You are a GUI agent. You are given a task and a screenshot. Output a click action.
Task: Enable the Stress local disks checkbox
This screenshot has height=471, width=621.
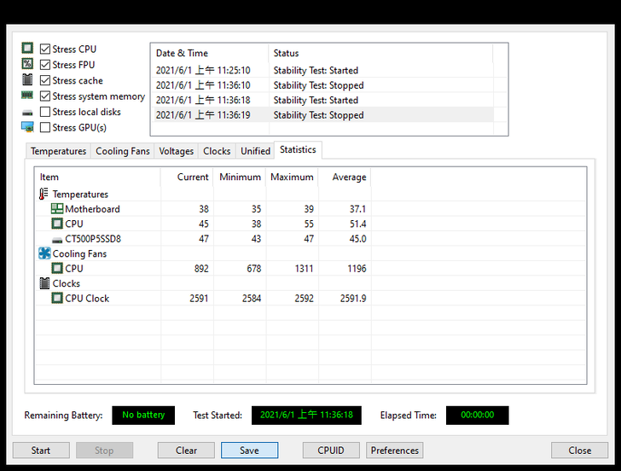click(x=45, y=112)
